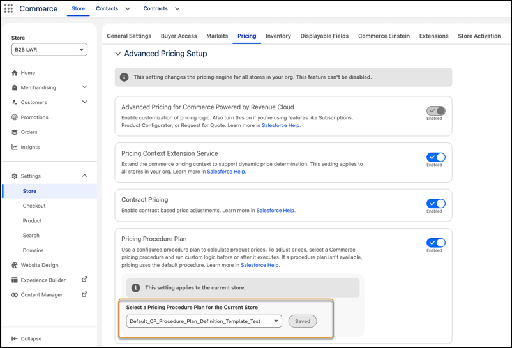Open the Pricing Procedure Plan dropdown
This screenshot has height=348, width=512.
click(x=204, y=321)
